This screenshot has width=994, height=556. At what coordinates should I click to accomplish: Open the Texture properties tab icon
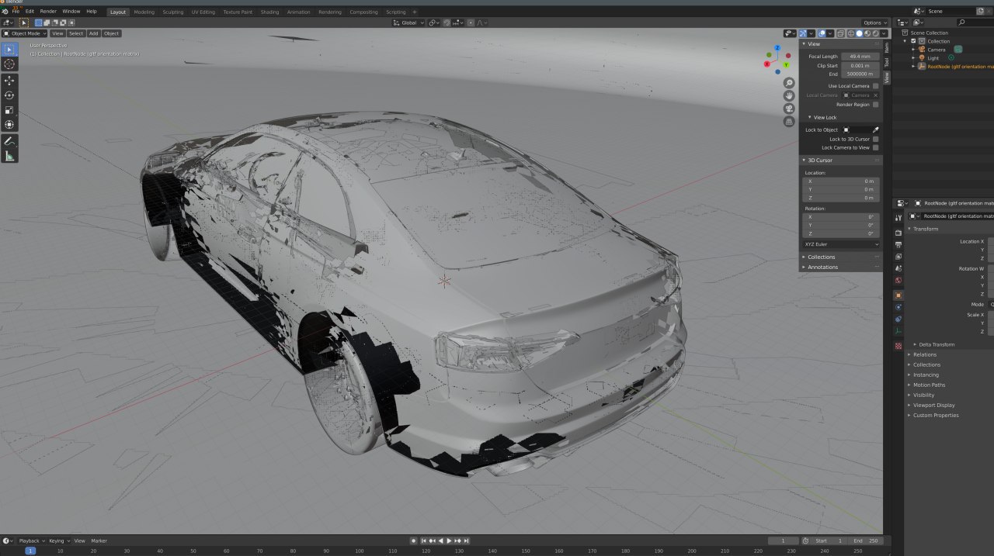click(x=898, y=346)
